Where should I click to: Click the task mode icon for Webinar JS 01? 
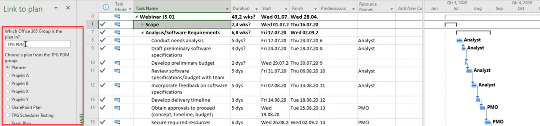click(x=117, y=17)
